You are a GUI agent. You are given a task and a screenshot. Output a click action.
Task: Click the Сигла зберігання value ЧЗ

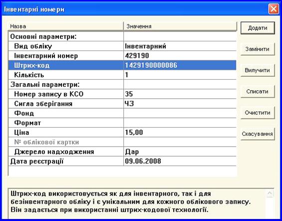coord(129,104)
